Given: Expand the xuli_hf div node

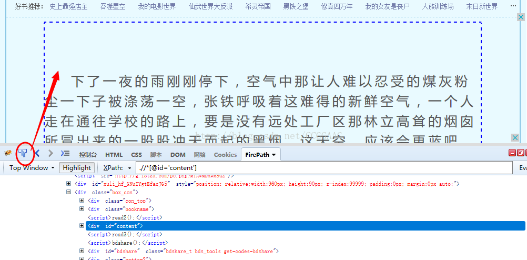Looking at the screenshot, I should [x=68, y=184].
